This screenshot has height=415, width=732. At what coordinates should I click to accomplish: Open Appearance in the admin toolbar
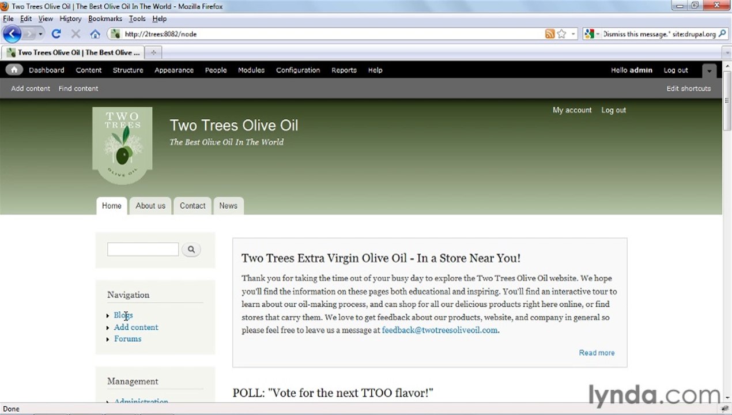coord(174,70)
